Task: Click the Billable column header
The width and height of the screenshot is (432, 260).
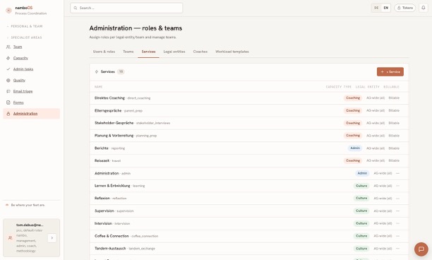Action: [x=391, y=87]
